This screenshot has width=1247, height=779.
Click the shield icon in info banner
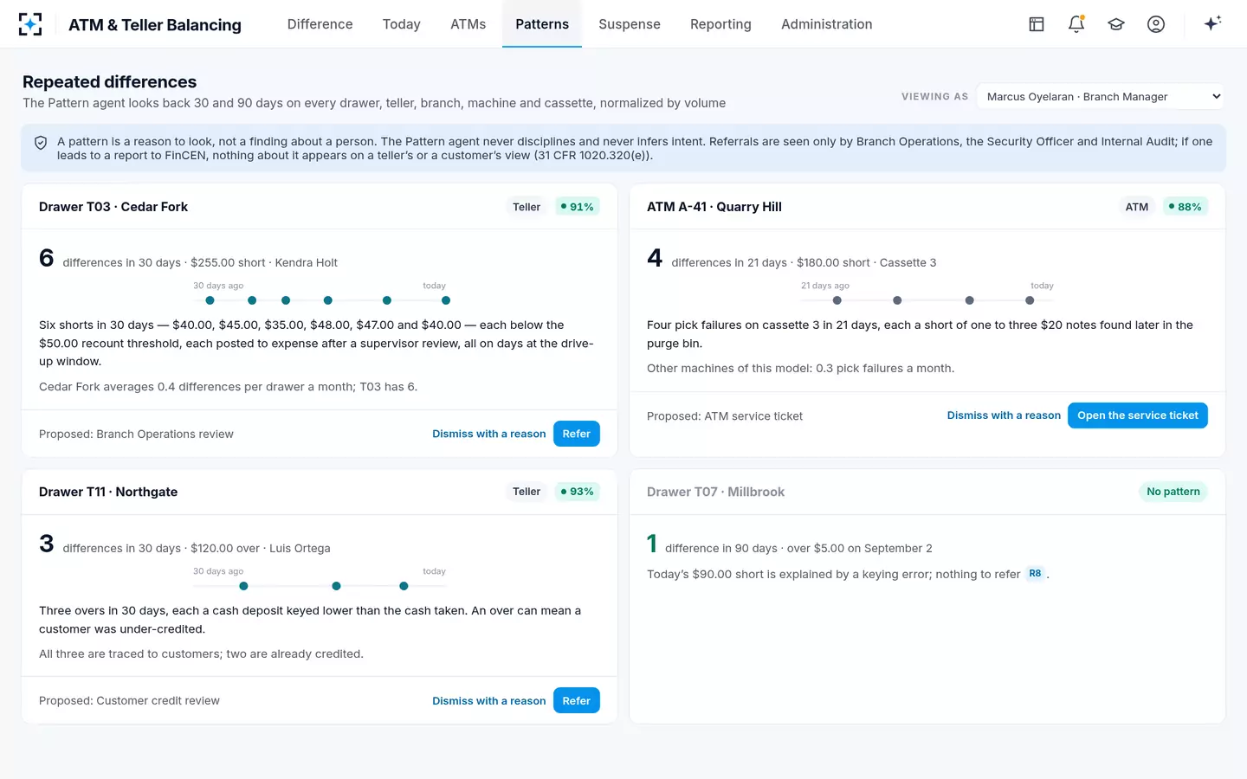[x=41, y=143]
